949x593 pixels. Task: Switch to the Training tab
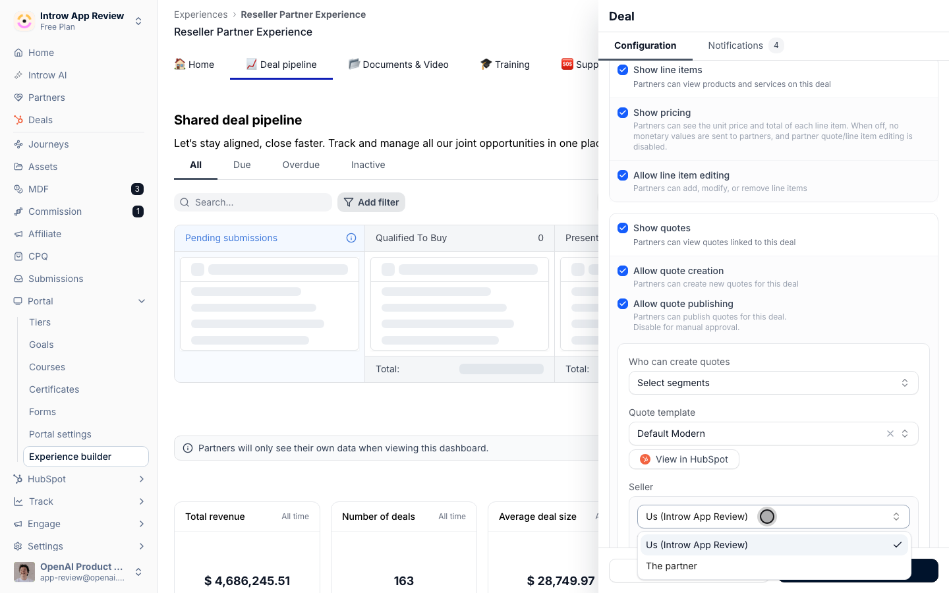pyautogui.click(x=505, y=65)
